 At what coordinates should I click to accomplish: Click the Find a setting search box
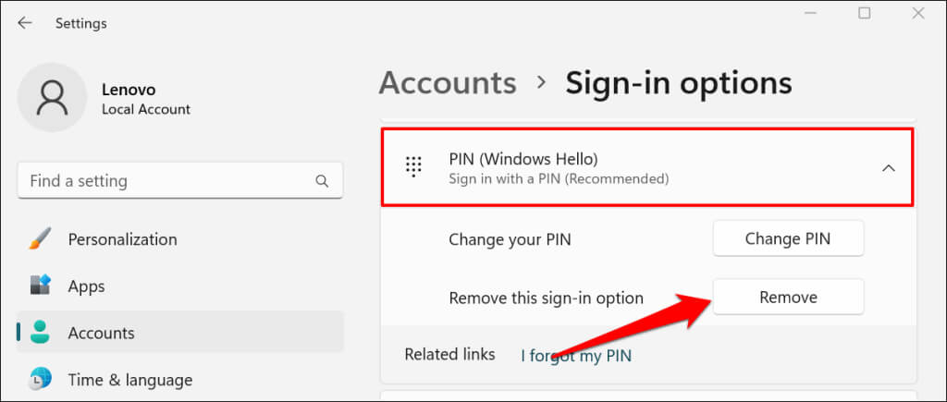tap(166, 181)
